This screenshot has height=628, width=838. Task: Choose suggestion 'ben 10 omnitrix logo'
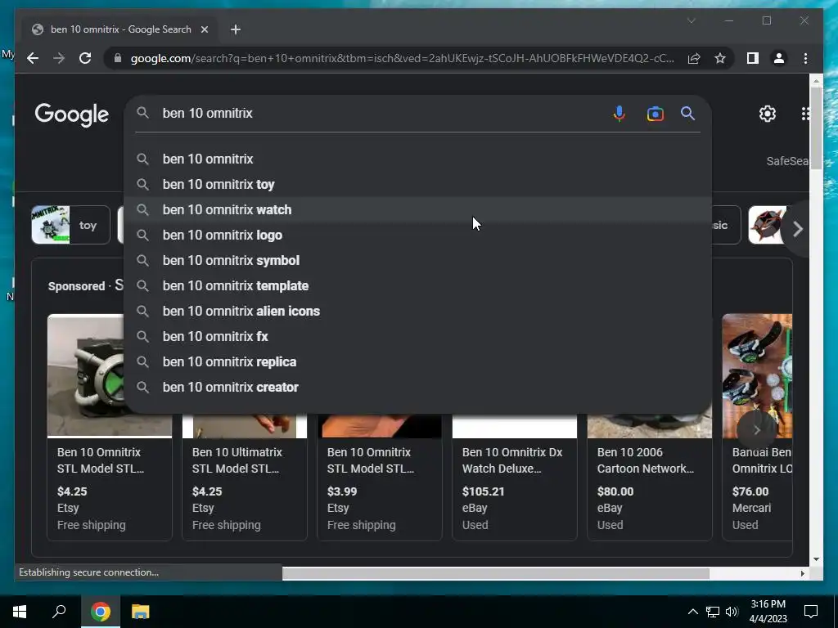417,235
